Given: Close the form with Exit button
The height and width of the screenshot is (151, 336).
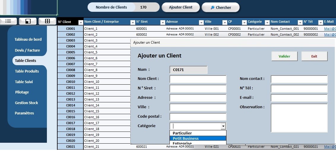Looking at the screenshot, I should [x=314, y=56].
